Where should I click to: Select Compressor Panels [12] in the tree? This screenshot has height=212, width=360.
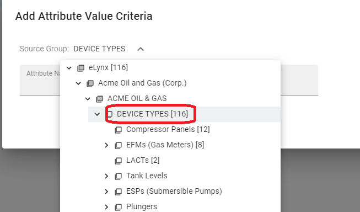pyautogui.click(x=168, y=129)
